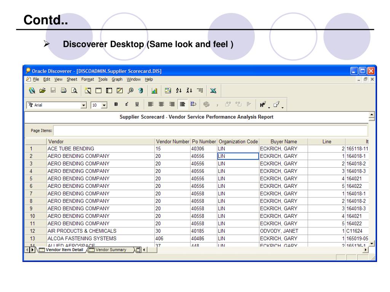Image resolution: width=390 pixels, height=292 pixels.
Task: Open the Sheet menu
Action: point(72,79)
